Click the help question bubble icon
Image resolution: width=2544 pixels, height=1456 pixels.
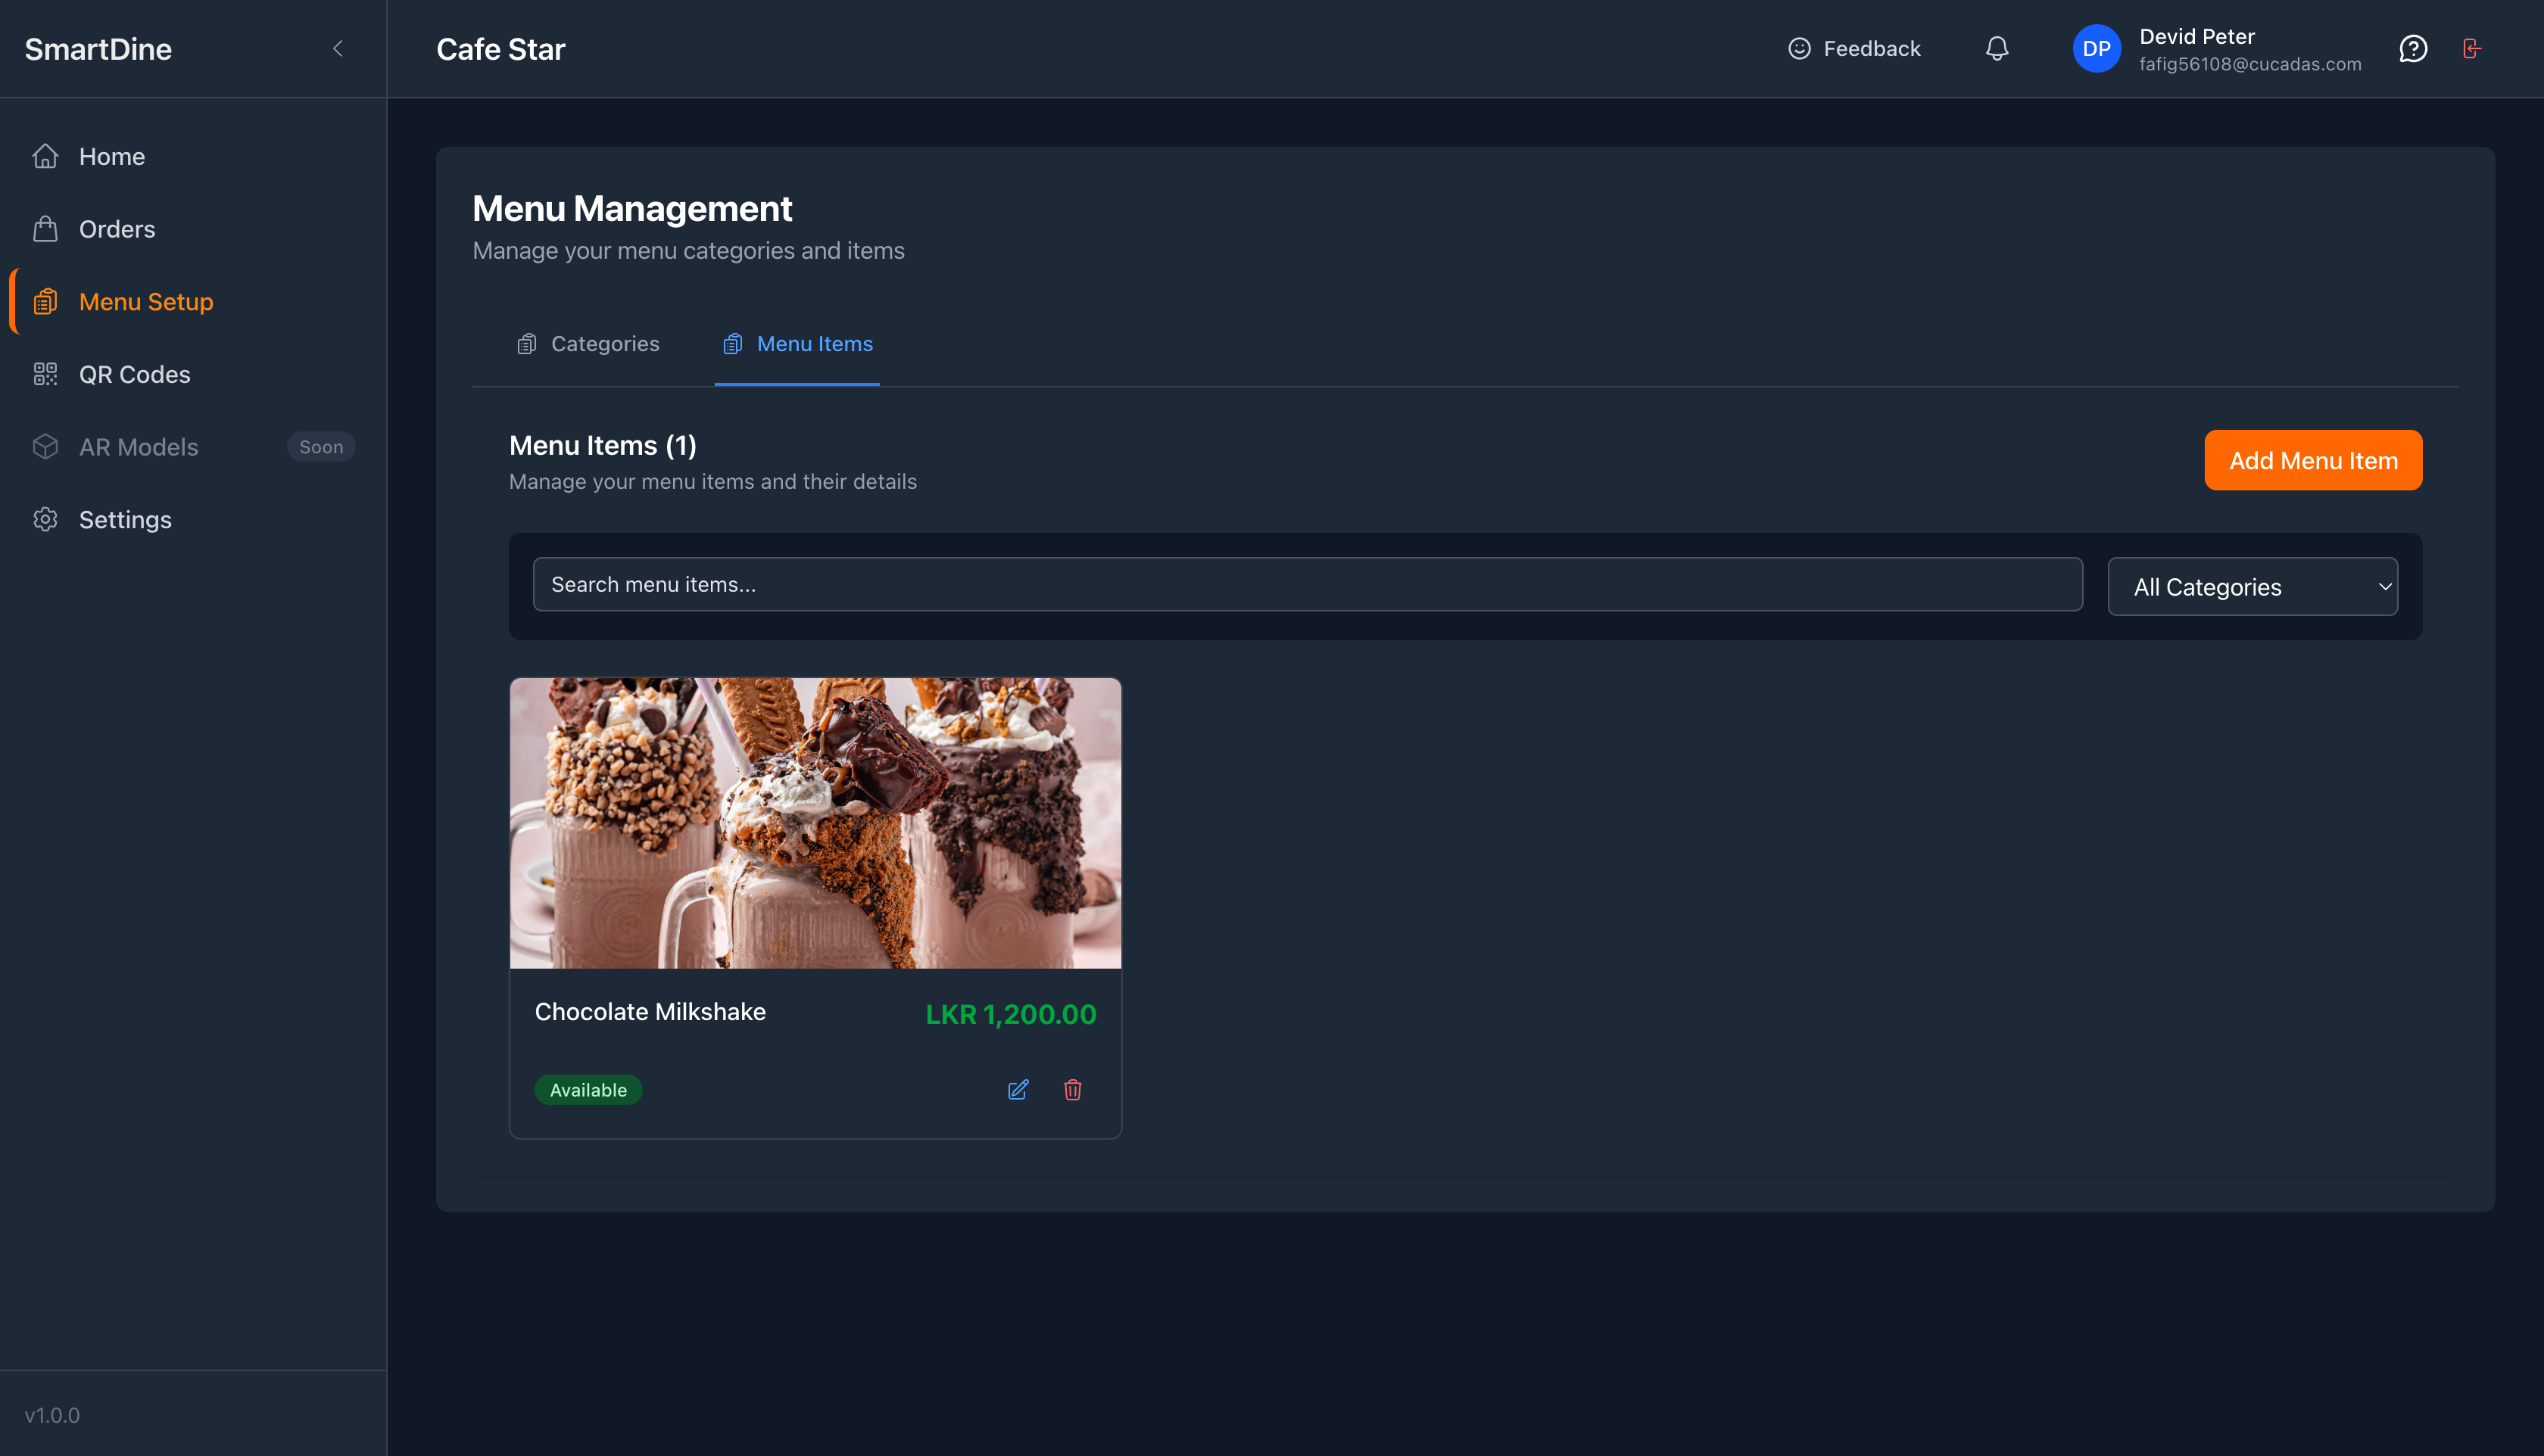pos(2413,48)
